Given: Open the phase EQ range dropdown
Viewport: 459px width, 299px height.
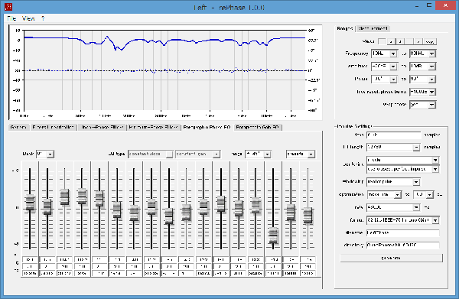Looking at the screenshot, I should click(x=267, y=154).
